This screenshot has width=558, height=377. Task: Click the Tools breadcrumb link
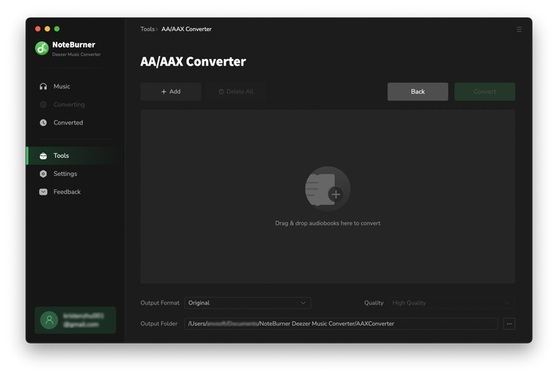[x=147, y=29]
